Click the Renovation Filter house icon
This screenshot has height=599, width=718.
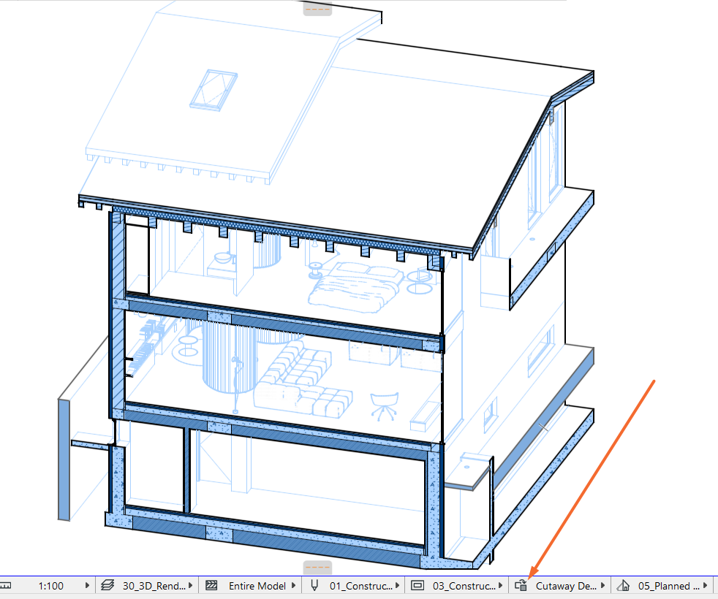pos(623,586)
